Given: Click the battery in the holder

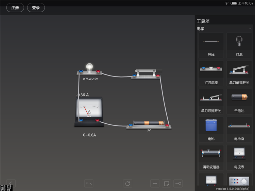Looking at the screenshot, I should pyautogui.click(x=149, y=123).
